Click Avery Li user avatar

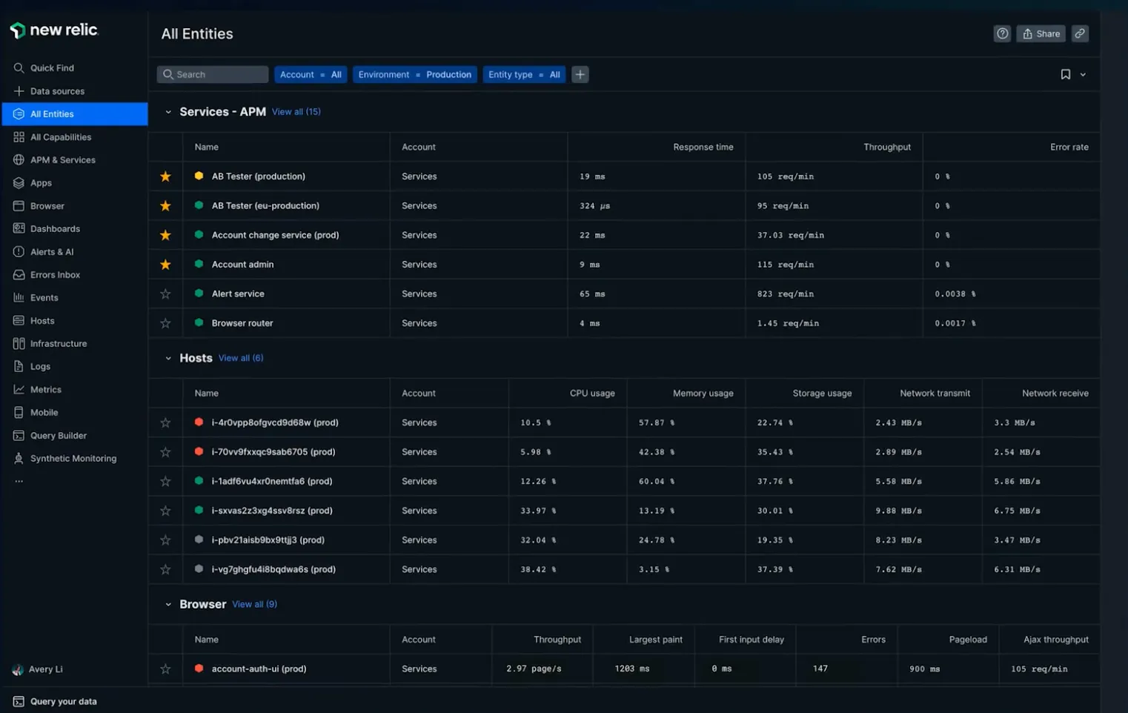point(18,669)
